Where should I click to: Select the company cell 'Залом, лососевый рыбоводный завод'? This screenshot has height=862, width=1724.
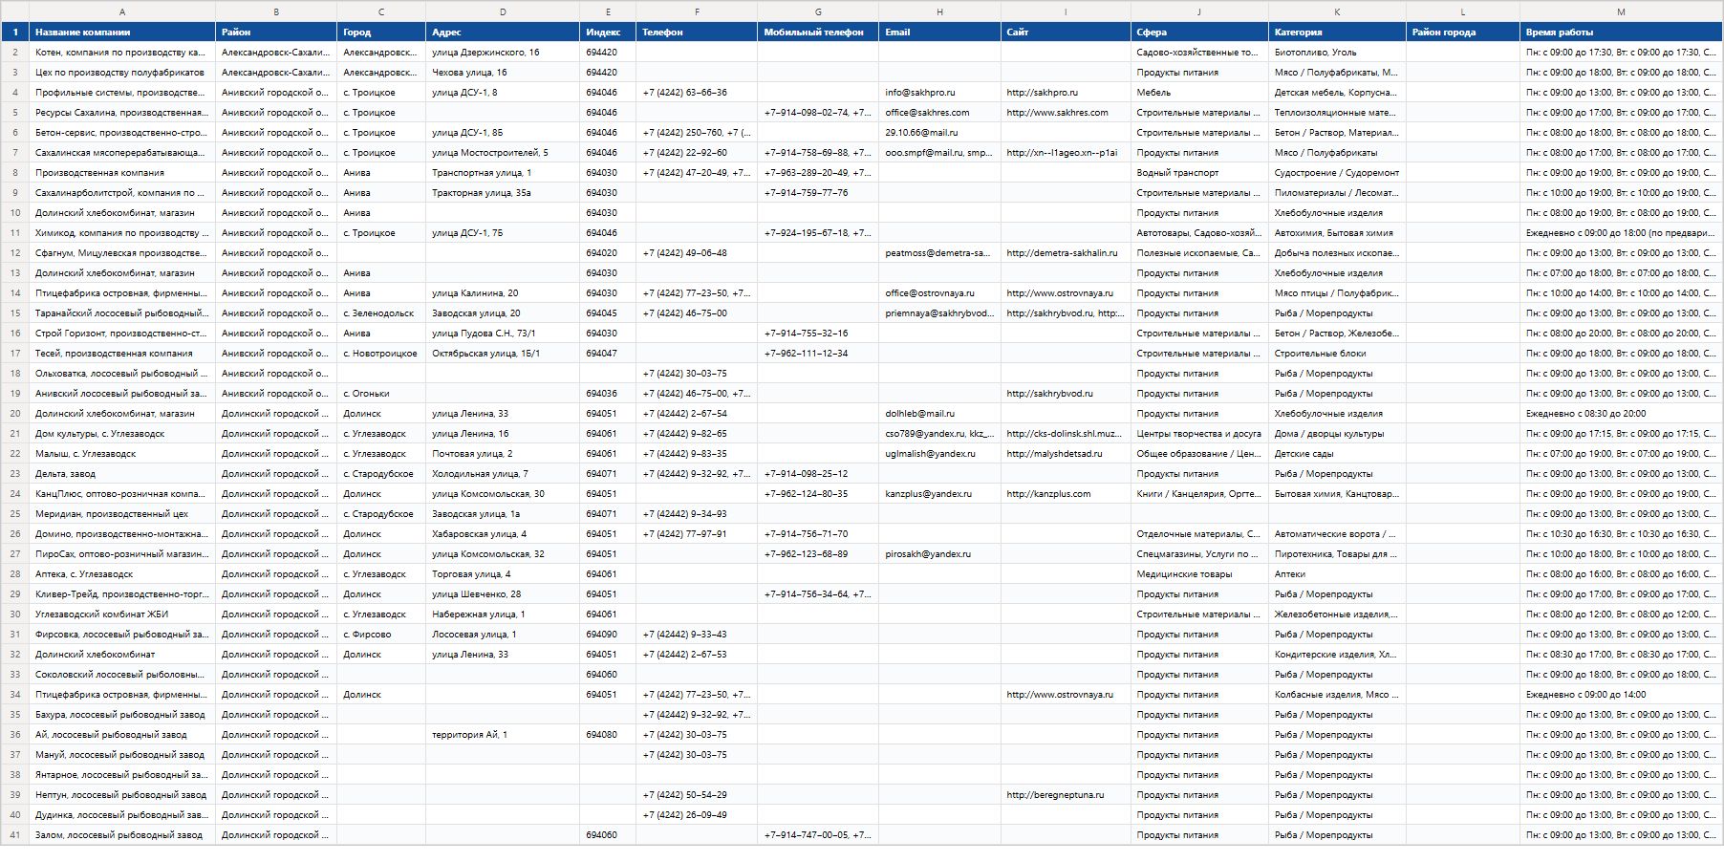click(122, 835)
